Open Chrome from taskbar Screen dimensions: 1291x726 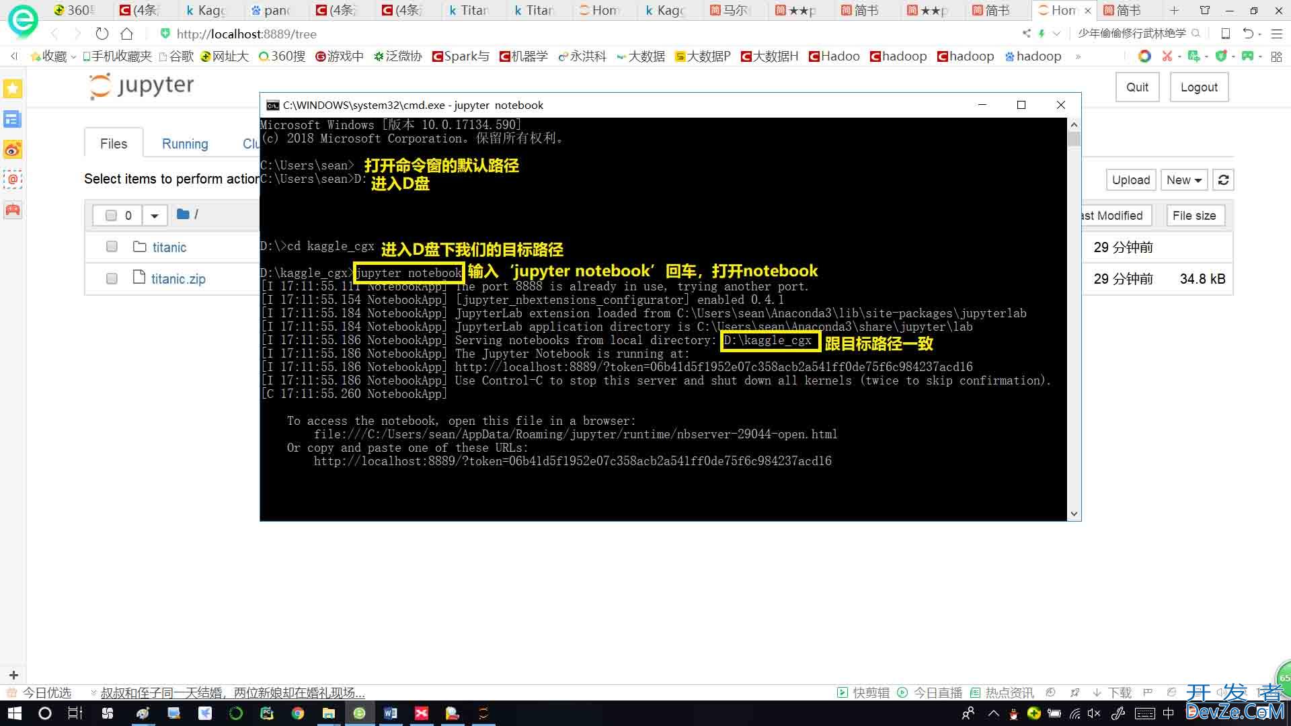pyautogui.click(x=298, y=713)
